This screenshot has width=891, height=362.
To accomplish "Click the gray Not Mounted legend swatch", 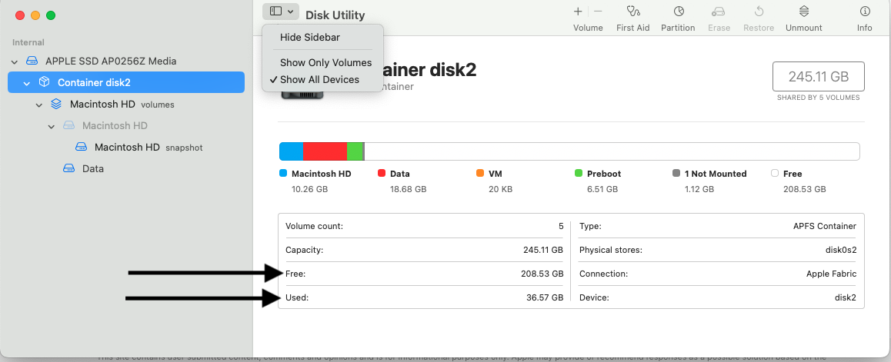I will [676, 173].
